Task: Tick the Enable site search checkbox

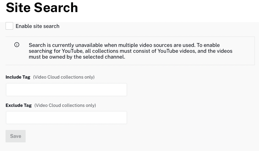Action: click(x=9, y=26)
